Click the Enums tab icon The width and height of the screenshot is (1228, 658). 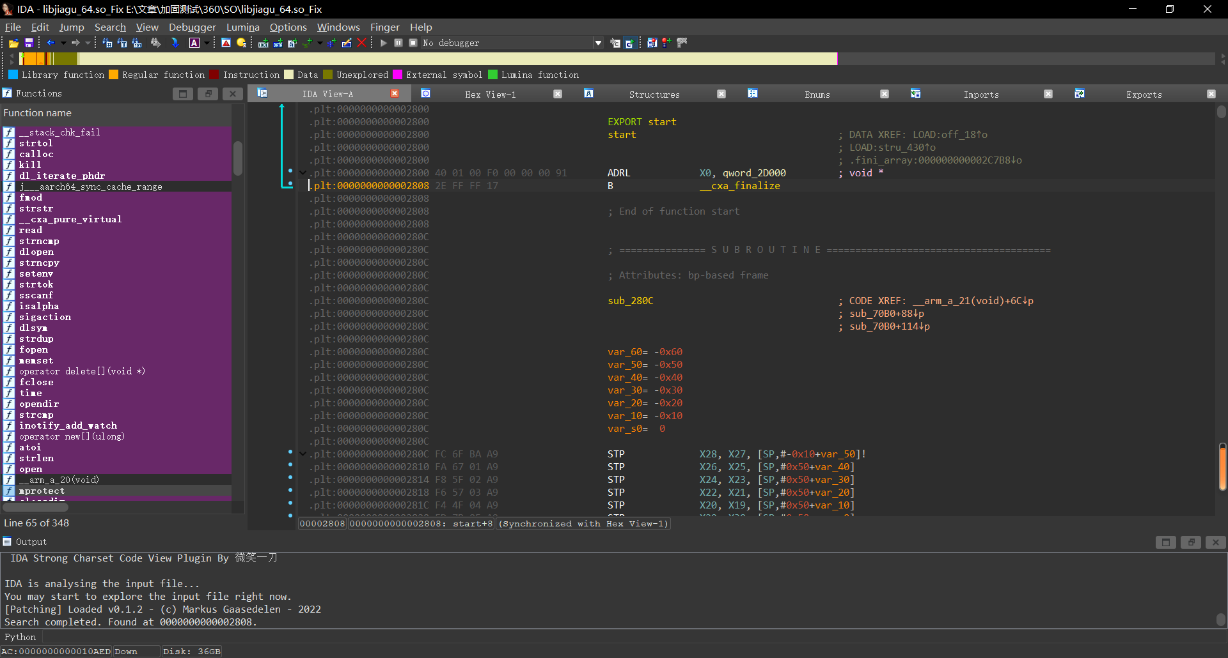tap(753, 93)
